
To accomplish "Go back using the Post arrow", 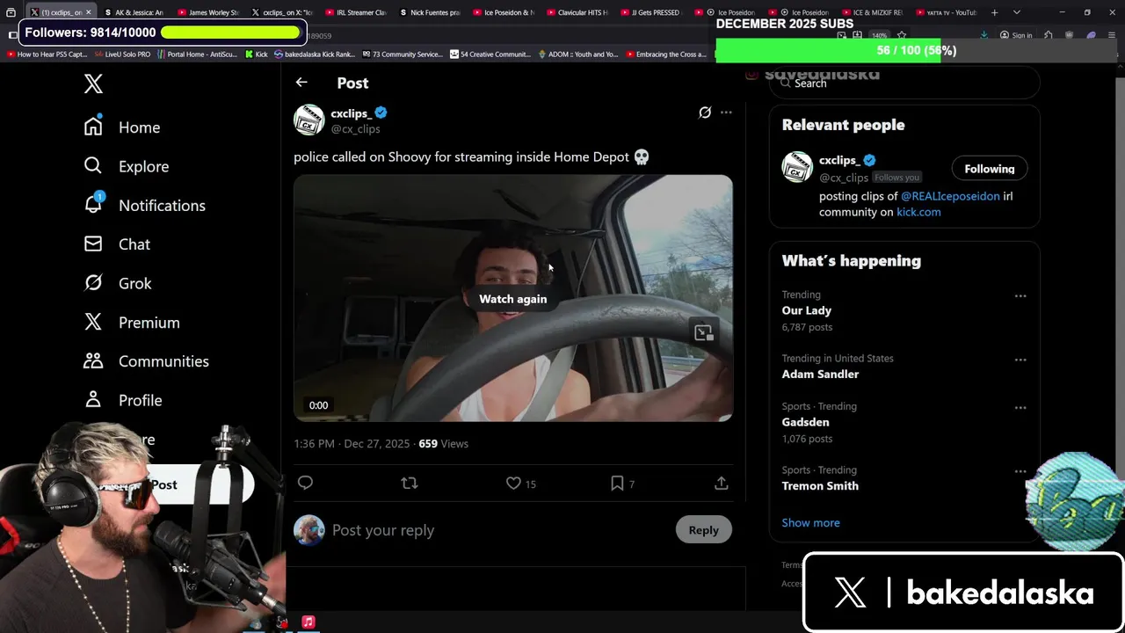I will click(x=301, y=83).
